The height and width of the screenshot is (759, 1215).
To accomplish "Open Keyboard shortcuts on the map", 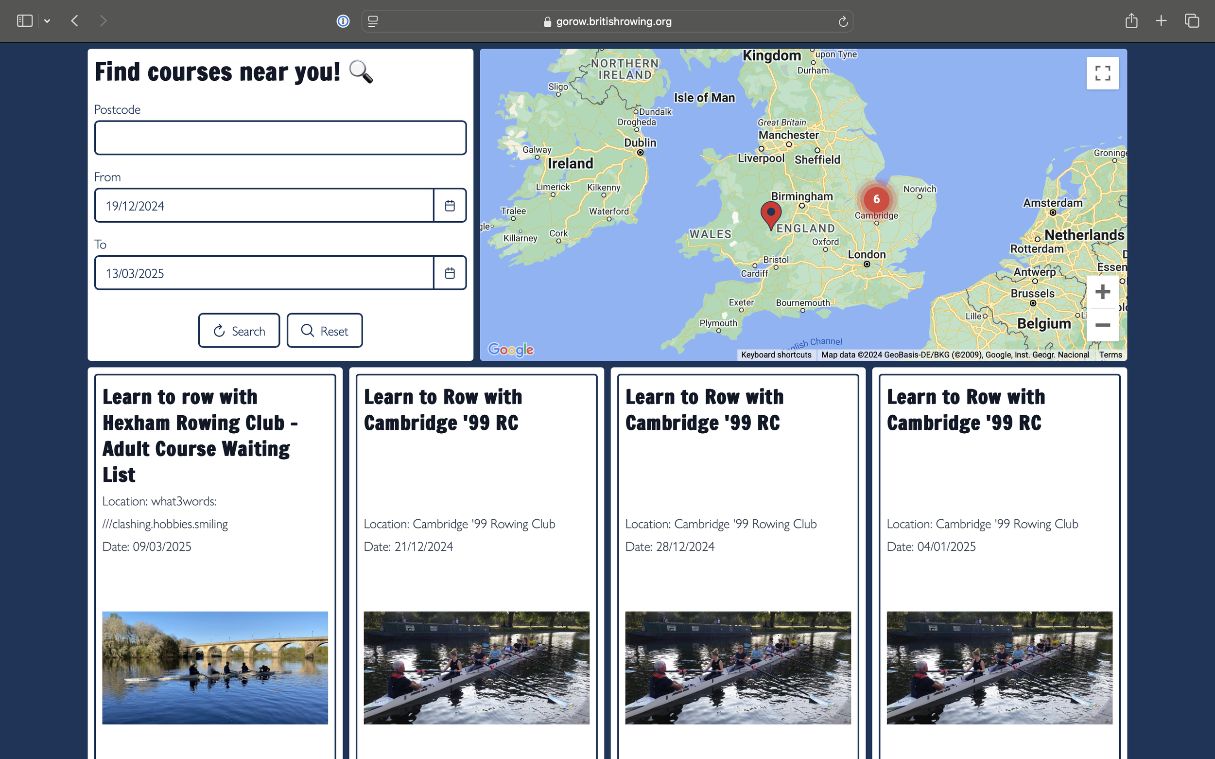I will click(776, 354).
